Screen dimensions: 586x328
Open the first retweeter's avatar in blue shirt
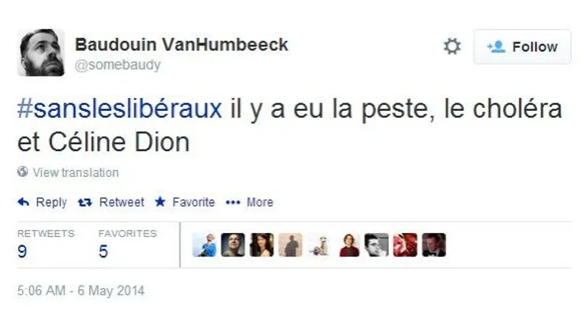coord(204,245)
